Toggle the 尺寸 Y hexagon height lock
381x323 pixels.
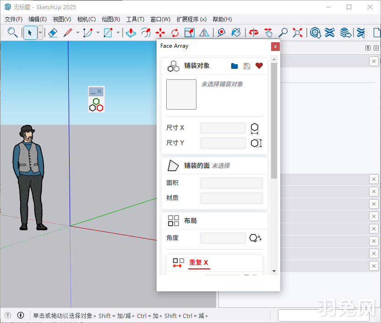256,143
